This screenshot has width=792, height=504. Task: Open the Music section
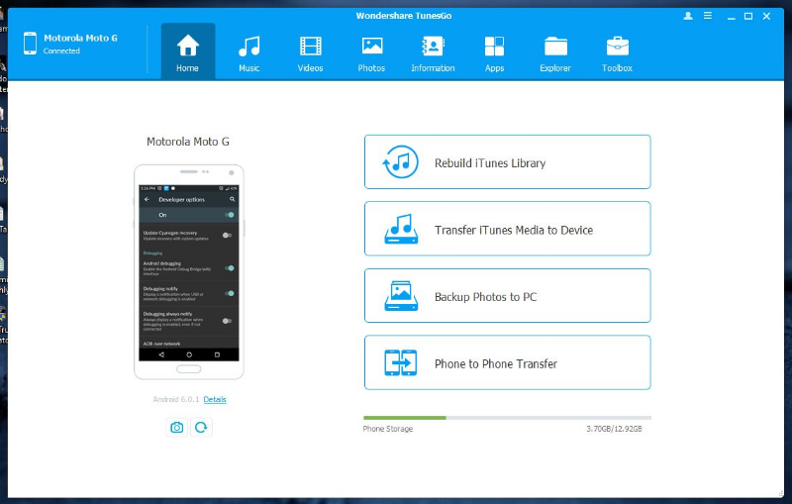[x=248, y=53]
